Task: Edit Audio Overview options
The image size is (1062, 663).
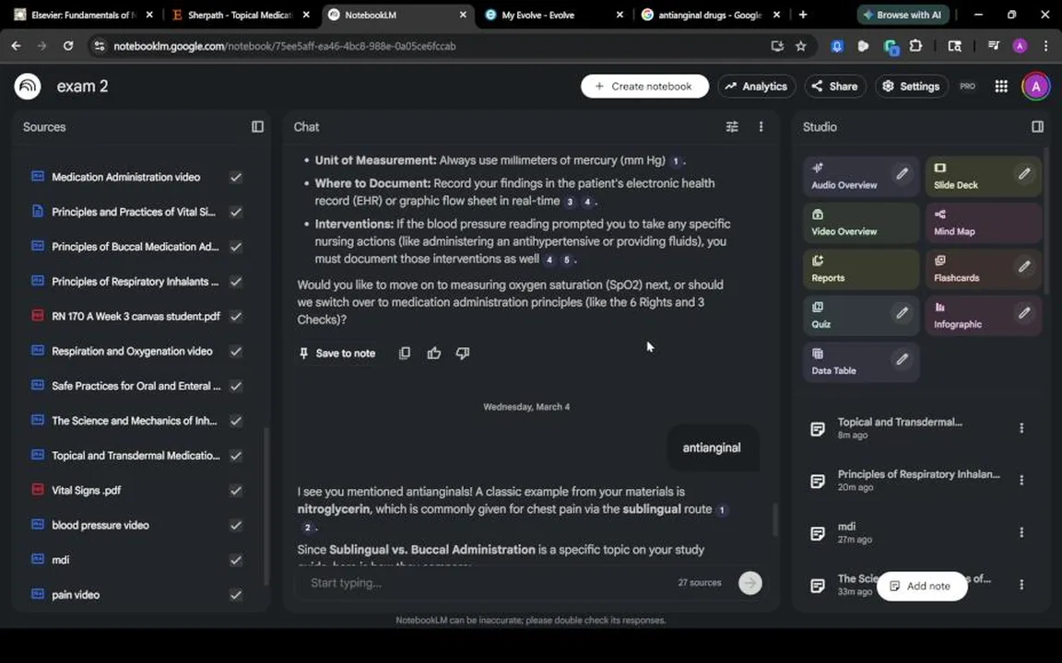Action: click(x=903, y=174)
